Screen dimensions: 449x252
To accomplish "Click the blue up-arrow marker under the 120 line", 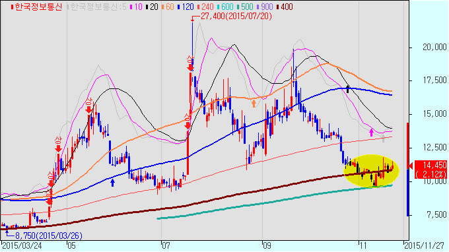I will point(112,183).
